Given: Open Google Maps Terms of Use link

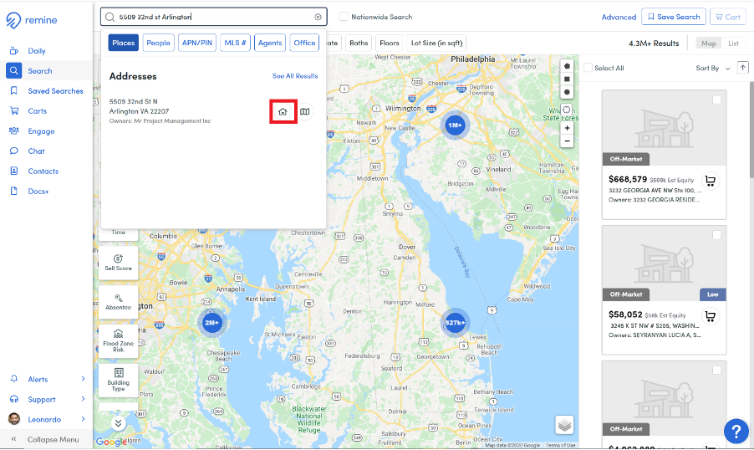Looking at the screenshot, I should point(561,446).
